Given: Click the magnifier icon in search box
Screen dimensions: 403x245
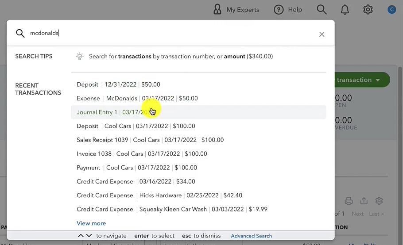Looking at the screenshot, I should pyautogui.click(x=20, y=33).
